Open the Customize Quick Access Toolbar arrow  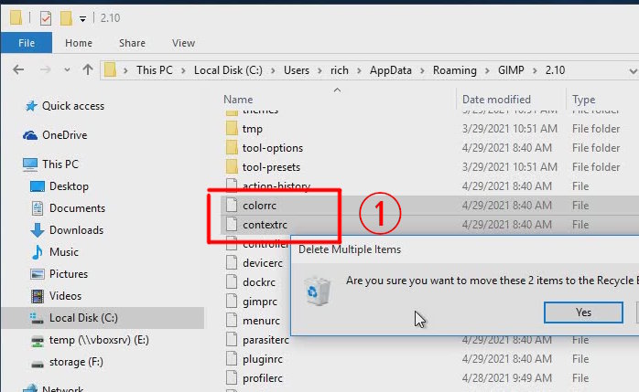(82, 18)
